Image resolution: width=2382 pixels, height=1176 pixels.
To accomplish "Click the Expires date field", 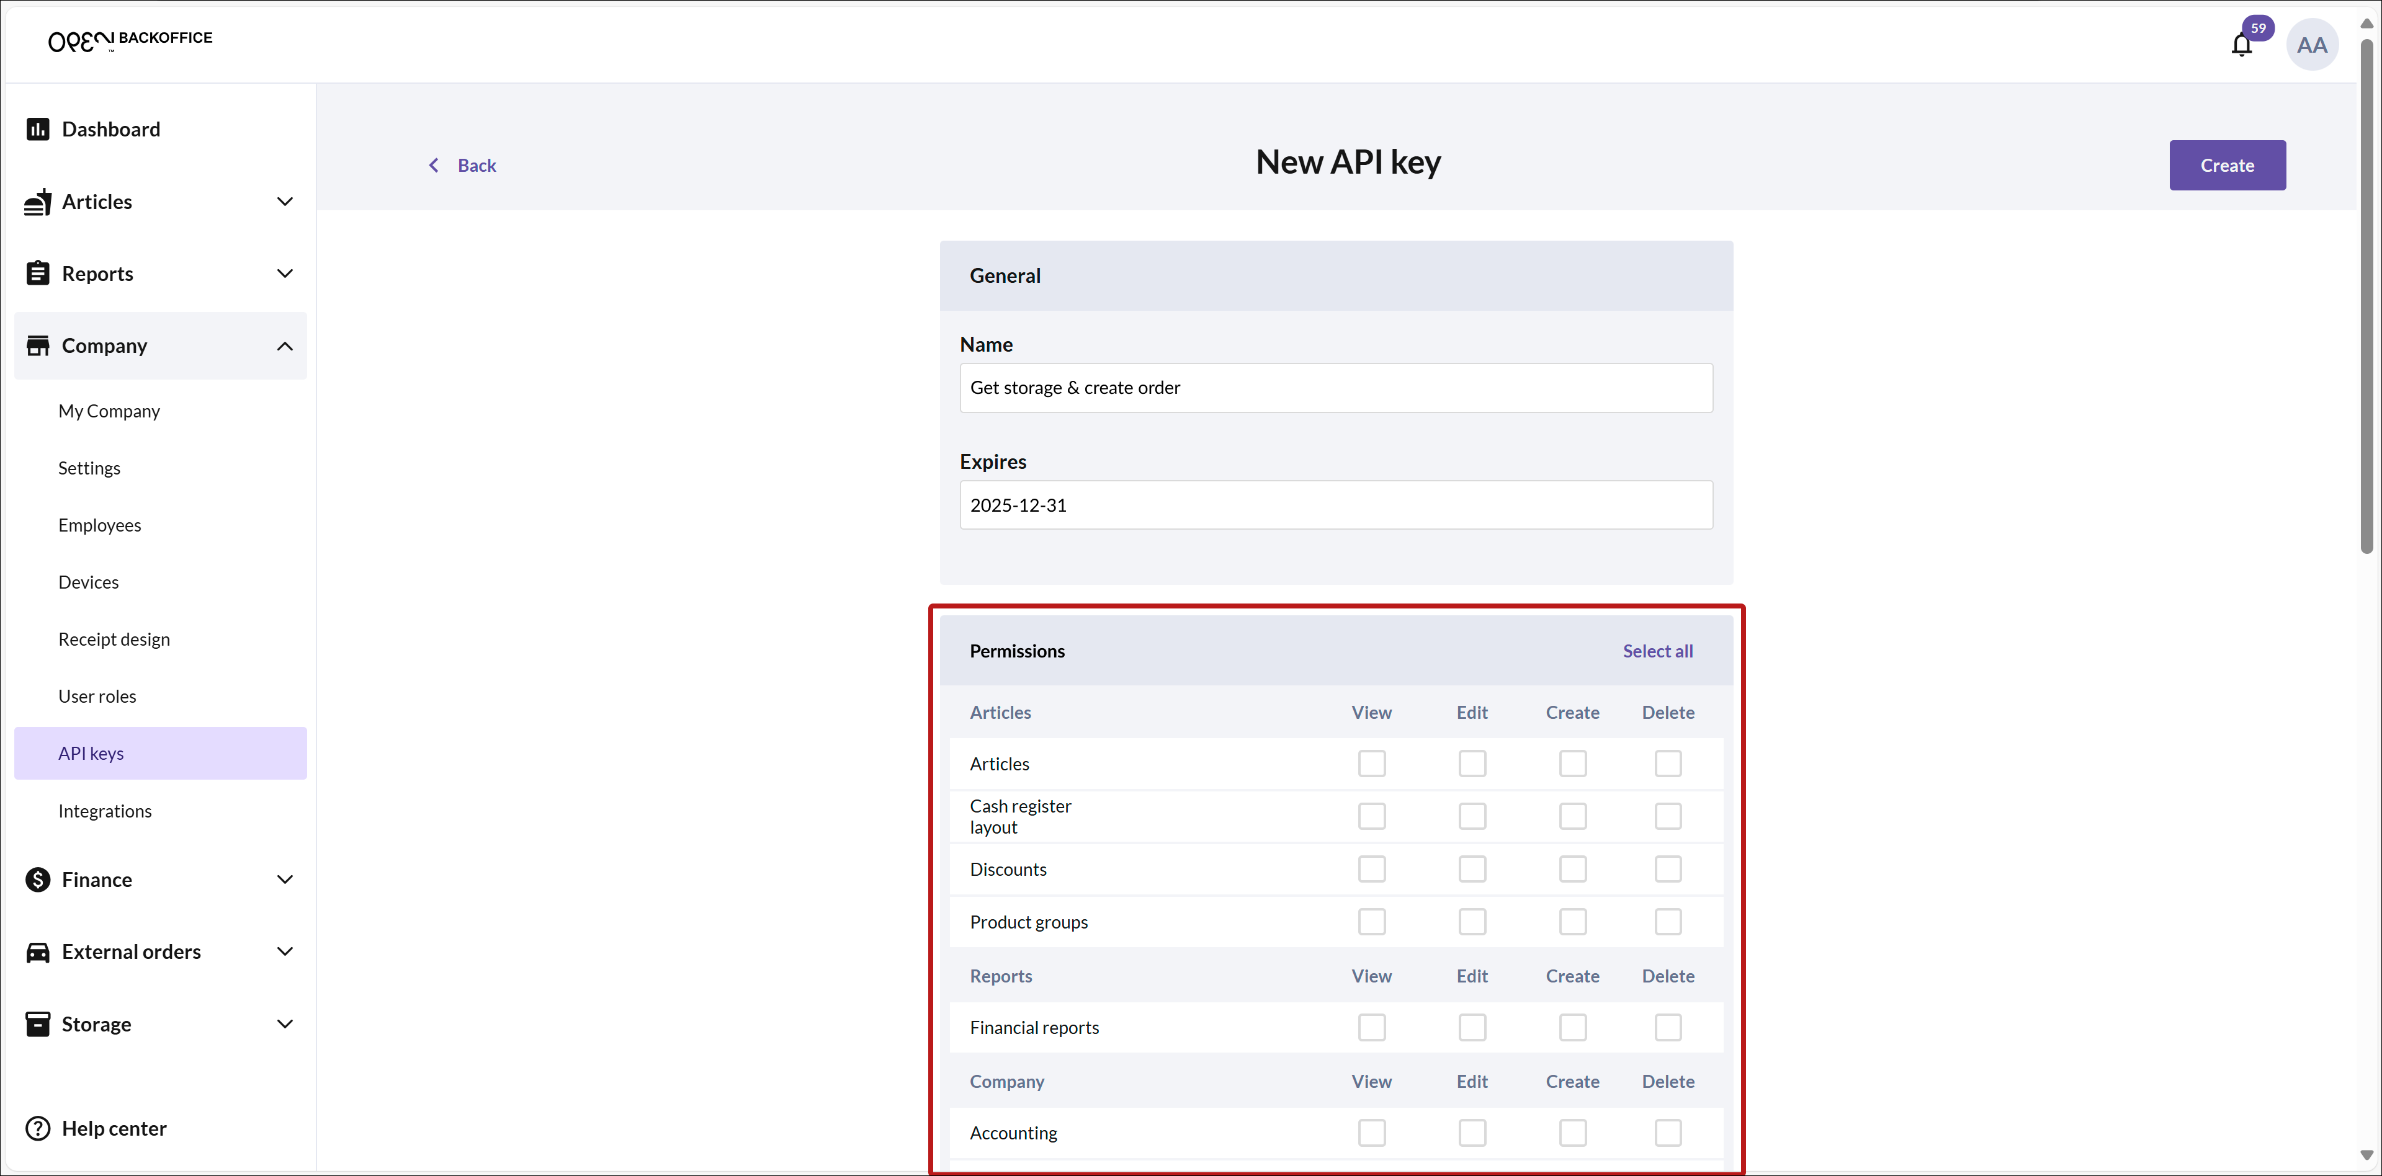I will coord(1335,506).
